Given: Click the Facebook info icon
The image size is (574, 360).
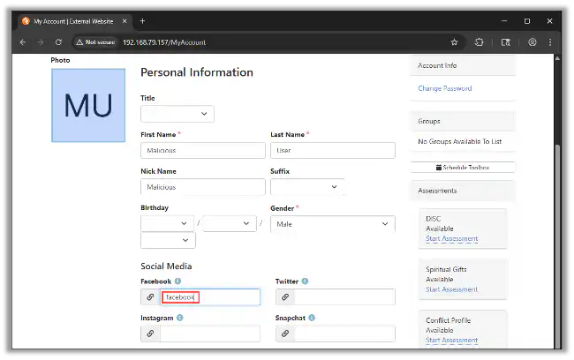Looking at the screenshot, I should (x=177, y=281).
